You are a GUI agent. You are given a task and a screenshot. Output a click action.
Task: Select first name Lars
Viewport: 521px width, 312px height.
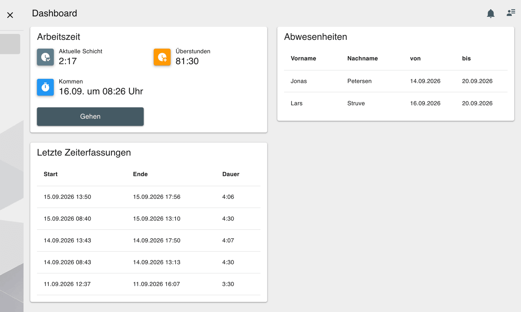pos(297,103)
